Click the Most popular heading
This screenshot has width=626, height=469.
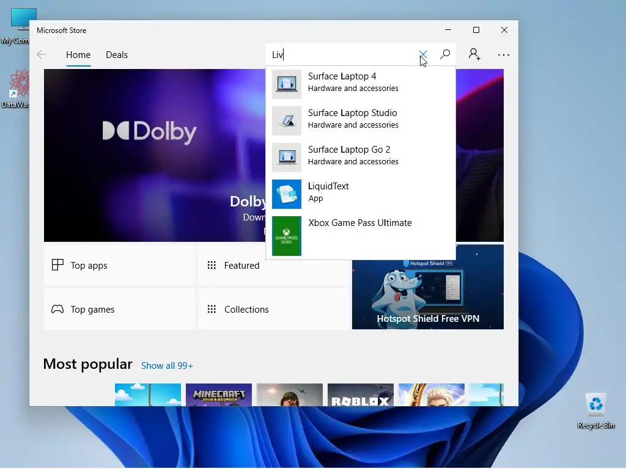87,364
